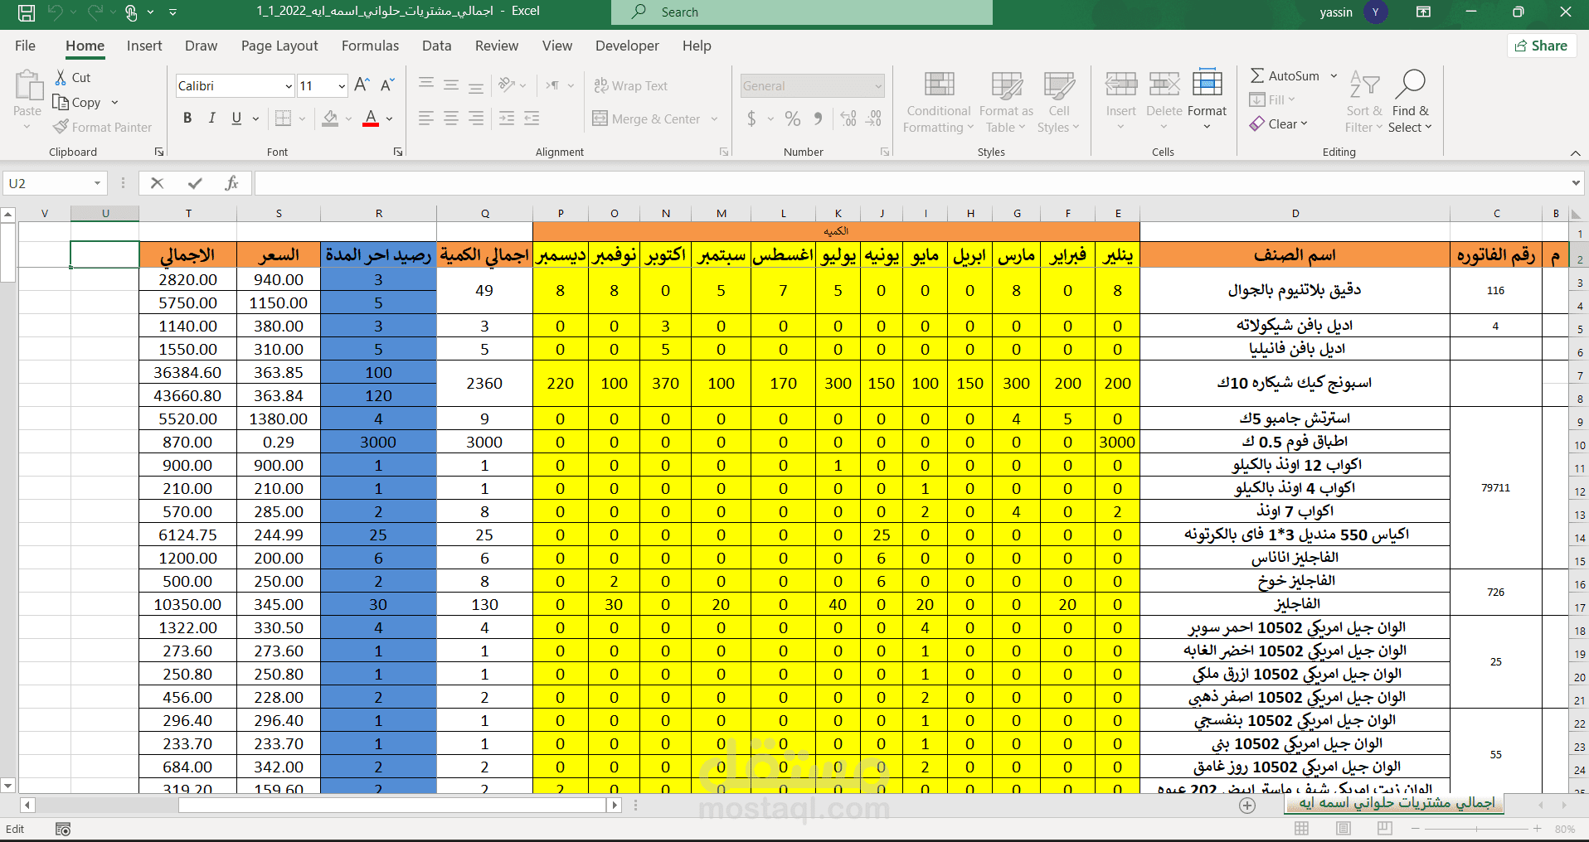Click the Wrap Text icon
Viewport: 1589px width, 842px height.
600,85
